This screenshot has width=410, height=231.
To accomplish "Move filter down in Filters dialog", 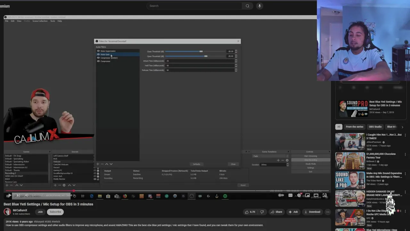I will click(111, 164).
